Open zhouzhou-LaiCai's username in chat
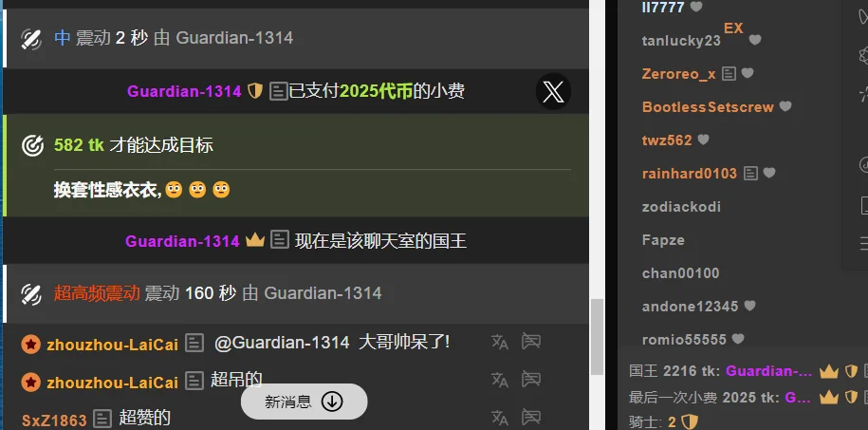Viewport: 868px width, 430px height. [x=112, y=345]
